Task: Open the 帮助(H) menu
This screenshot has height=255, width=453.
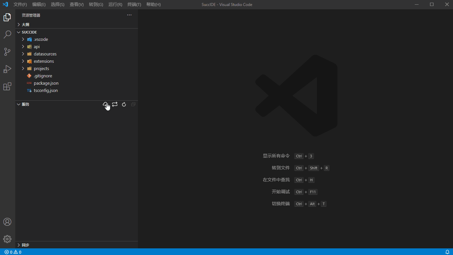Action: (x=154, y=5)
